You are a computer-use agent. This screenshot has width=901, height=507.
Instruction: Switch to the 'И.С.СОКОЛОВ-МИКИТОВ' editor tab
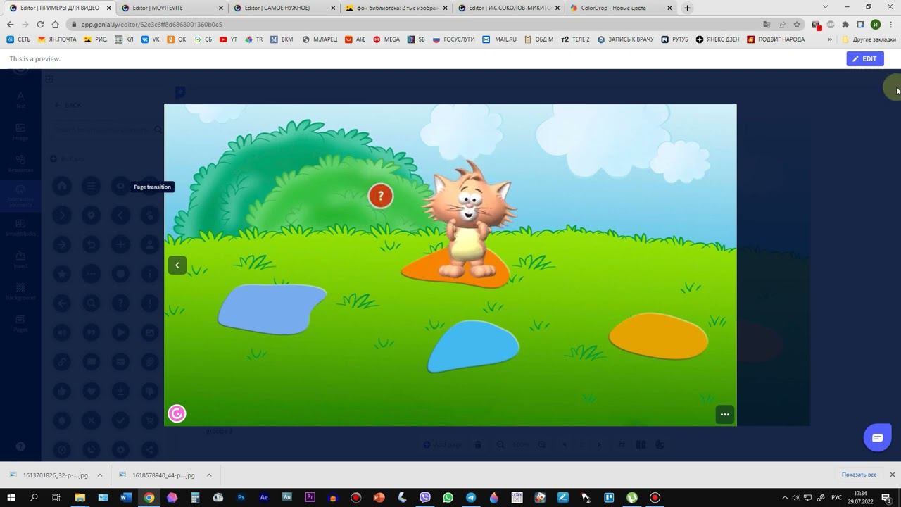point(510,8)
